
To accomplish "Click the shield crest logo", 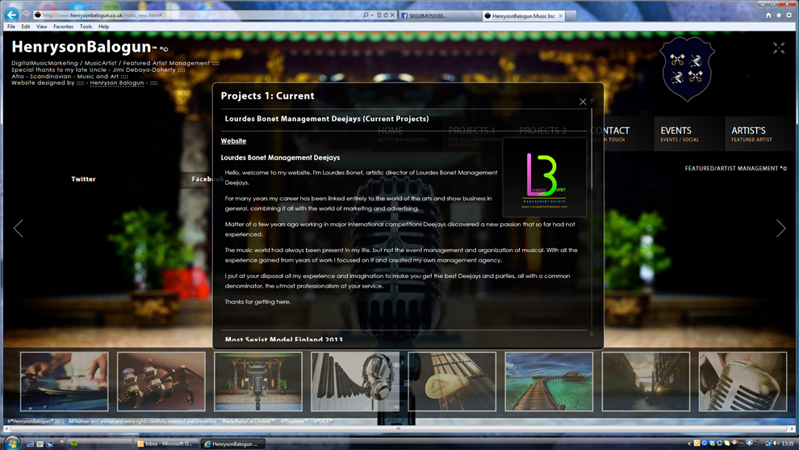I will pyautogui.click(x=686, y=69).
